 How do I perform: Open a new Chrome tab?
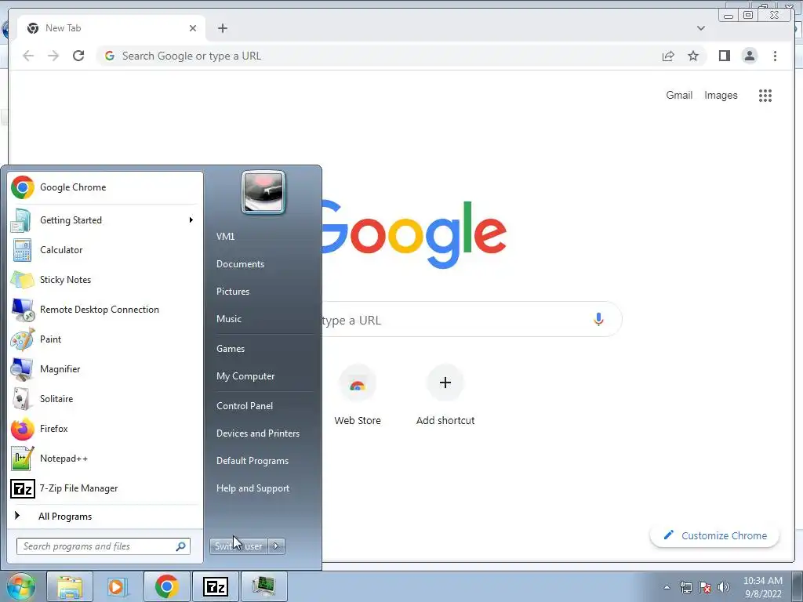pyautogui.click(x=222, y=28)
